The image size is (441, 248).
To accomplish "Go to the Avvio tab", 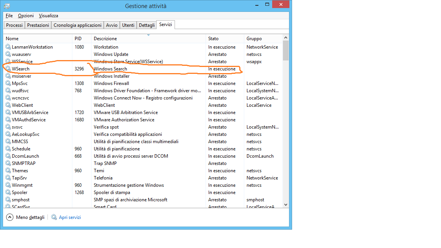I will 112,25.
